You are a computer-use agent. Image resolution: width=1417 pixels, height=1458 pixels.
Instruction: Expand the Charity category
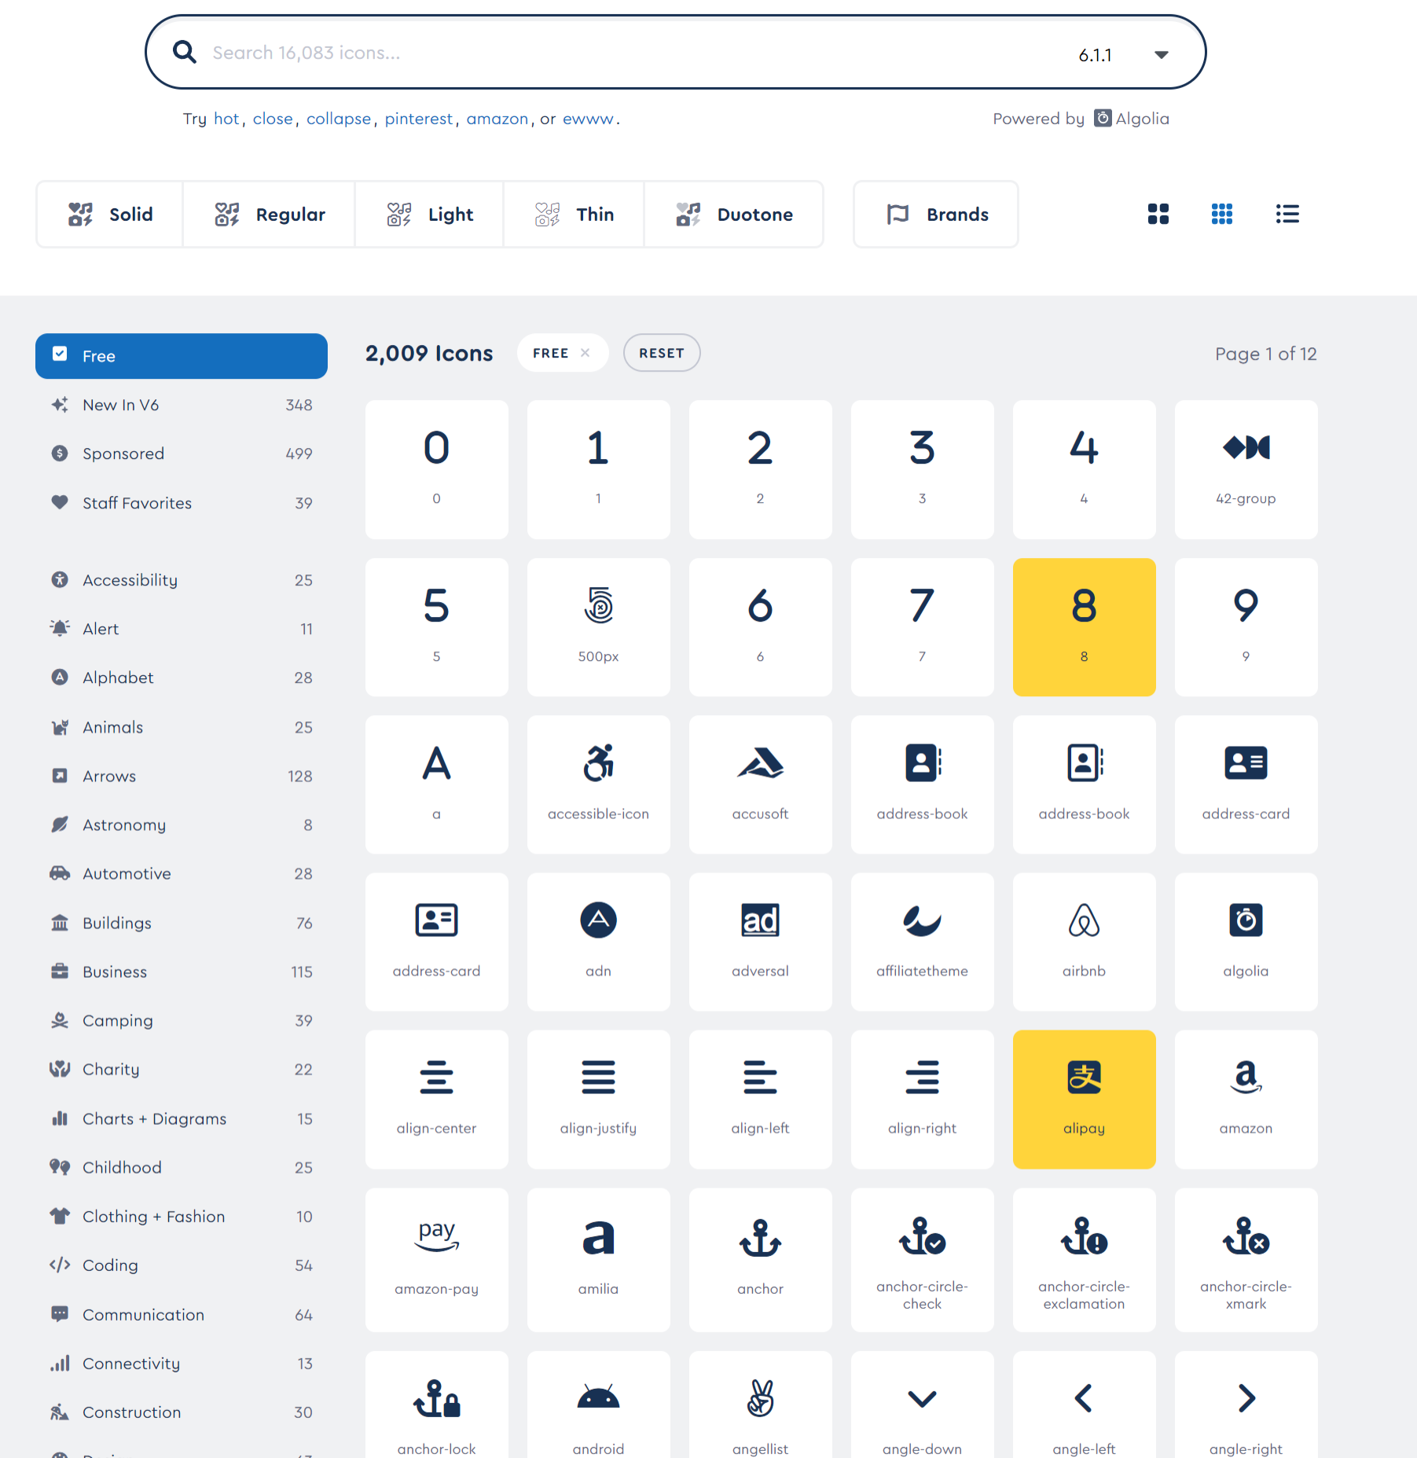110,1069
